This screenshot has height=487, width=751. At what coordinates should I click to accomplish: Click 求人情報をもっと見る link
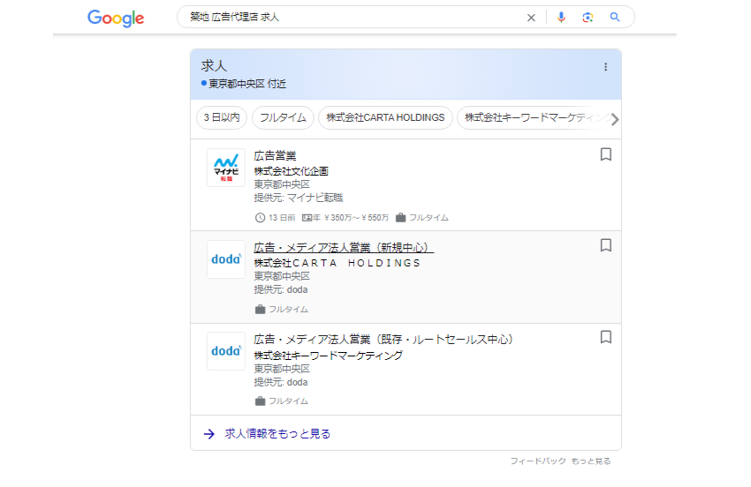277,434
